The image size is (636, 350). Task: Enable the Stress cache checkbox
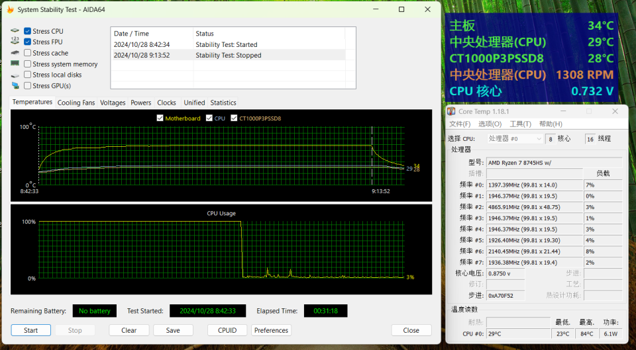28,53
